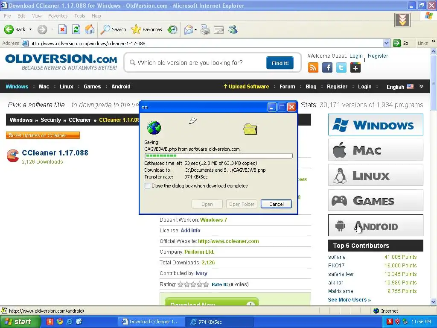Click the Mail envelope toolbar icon

click(x=189, y=29)
